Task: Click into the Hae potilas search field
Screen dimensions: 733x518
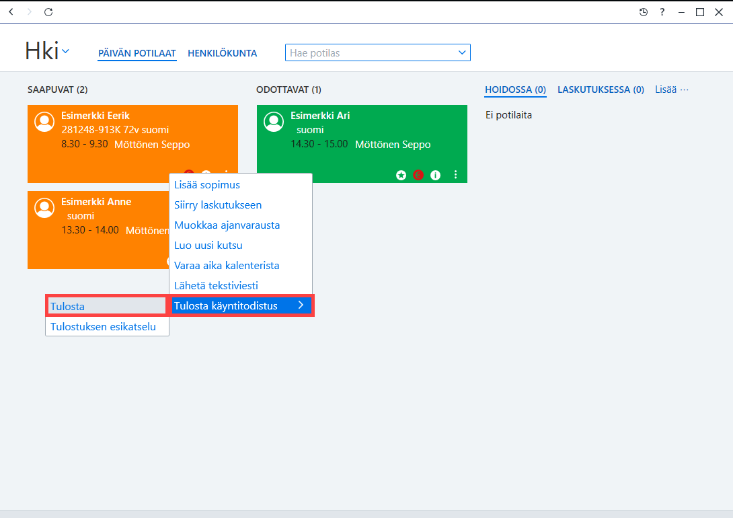Action: point(371,53)
